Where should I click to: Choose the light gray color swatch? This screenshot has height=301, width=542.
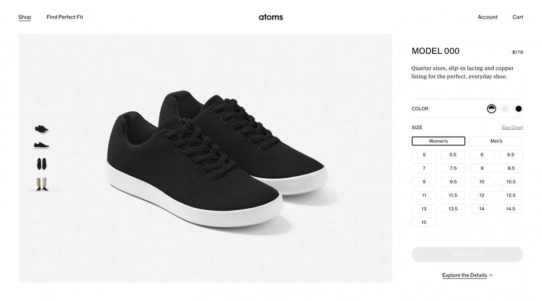[505, 109]
